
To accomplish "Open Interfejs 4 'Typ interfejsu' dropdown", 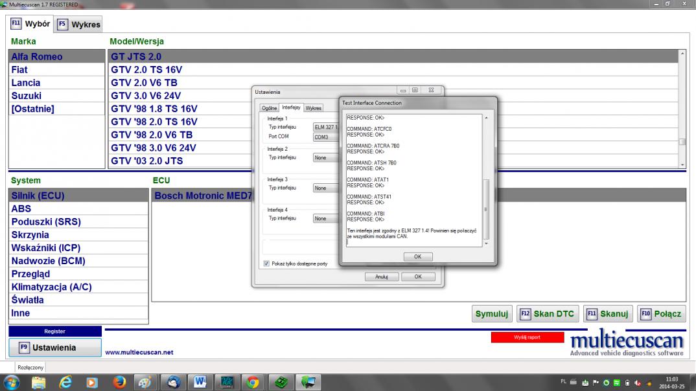I will [x=326, y=219].
